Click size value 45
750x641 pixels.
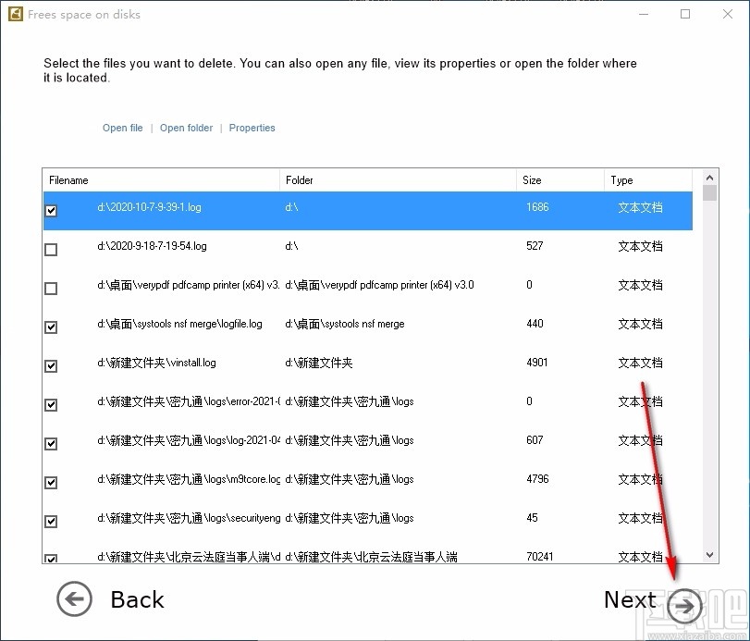pos(532,518)
